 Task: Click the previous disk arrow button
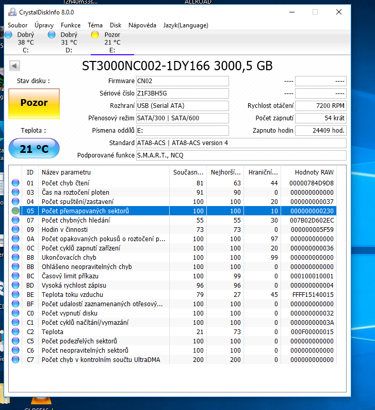(x=14, y=66)
